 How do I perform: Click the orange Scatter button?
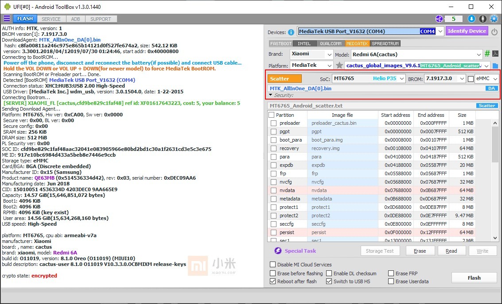[284, 79]
